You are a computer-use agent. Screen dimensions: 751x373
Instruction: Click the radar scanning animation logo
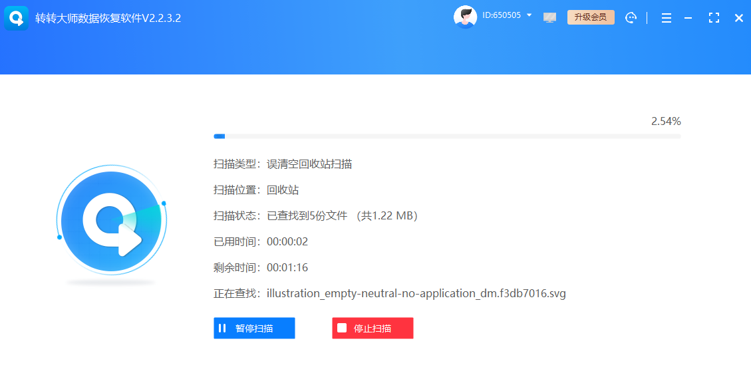111,220
